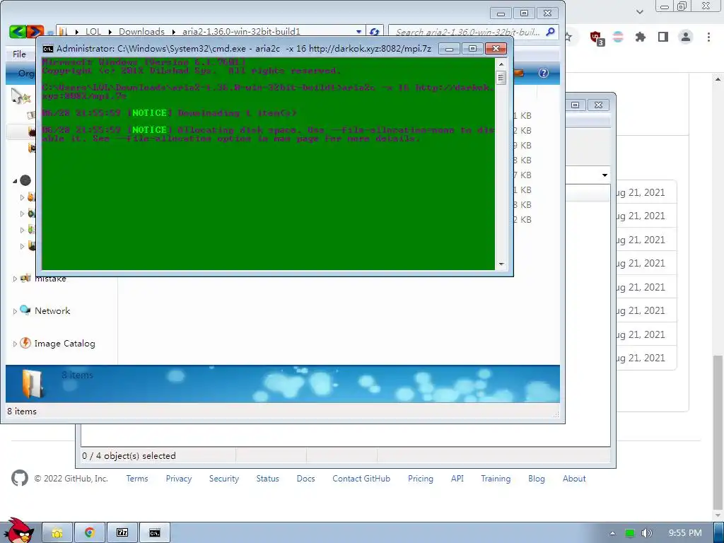
Task: Click the cmd vertical scrollbar thumb
Action: pyautogui.click(x=501, y=77)
